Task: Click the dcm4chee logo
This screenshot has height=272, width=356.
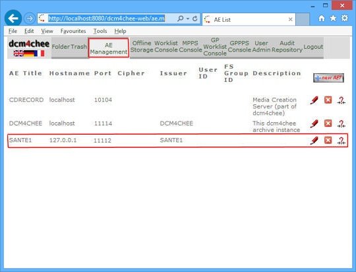Action: (29, 44)
